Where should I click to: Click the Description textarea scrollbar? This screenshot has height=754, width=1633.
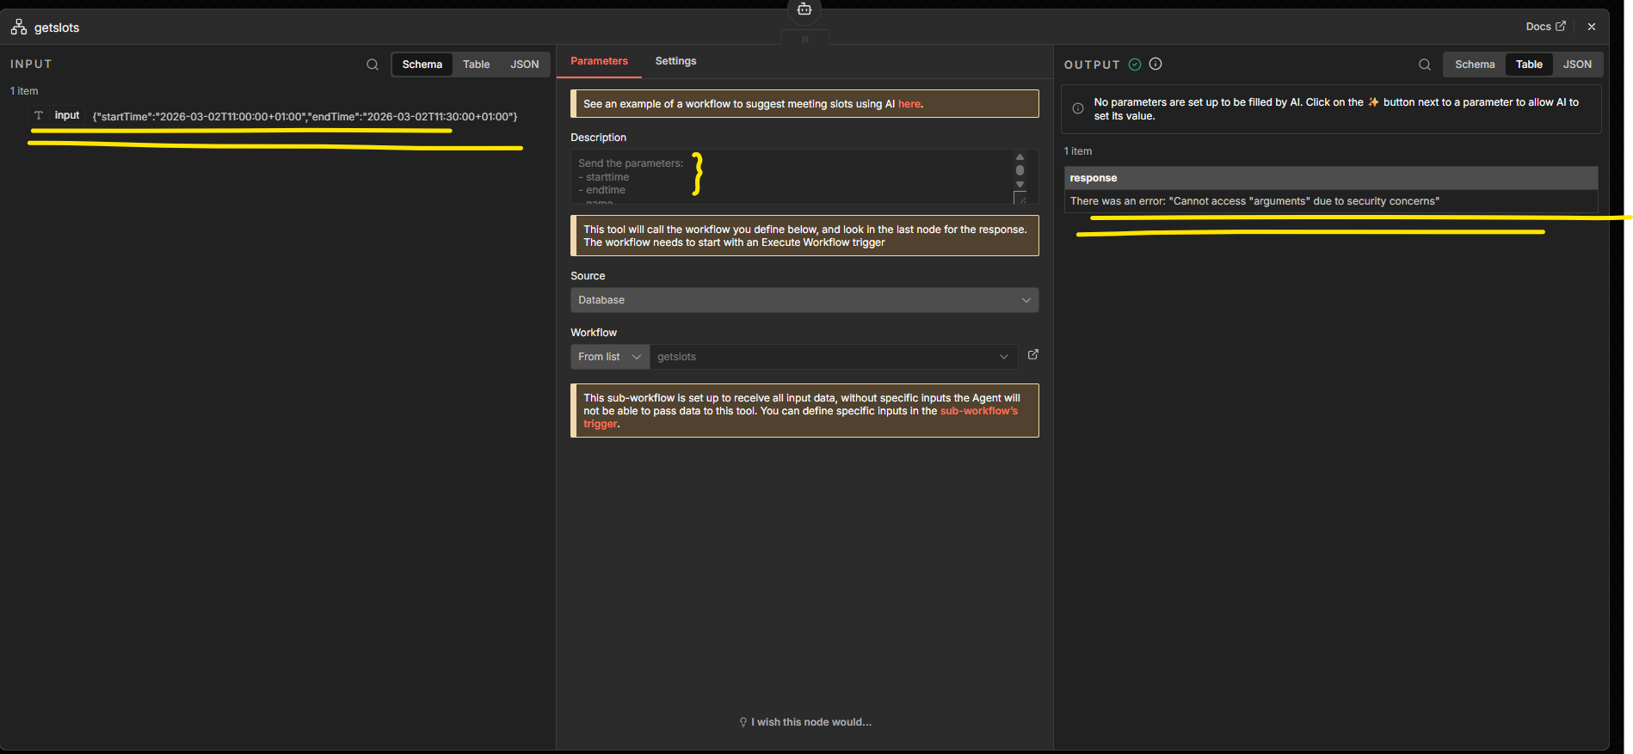1020,170
